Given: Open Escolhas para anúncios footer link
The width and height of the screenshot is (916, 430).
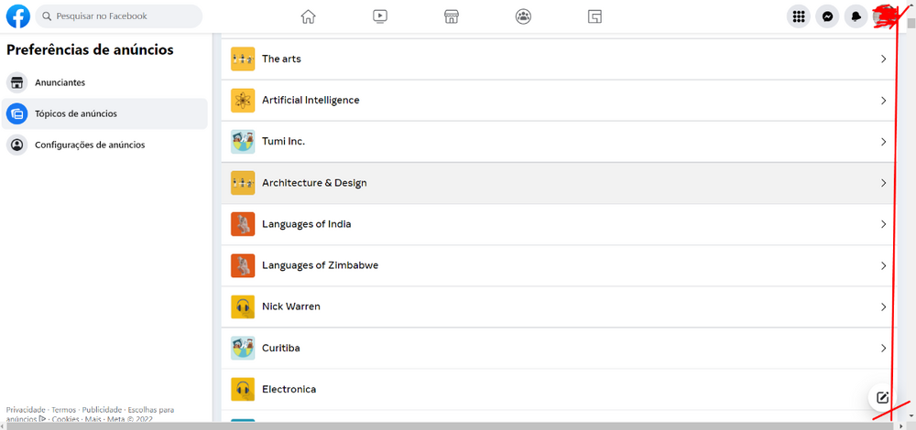Looking at the screenshot, I should 151,410.
